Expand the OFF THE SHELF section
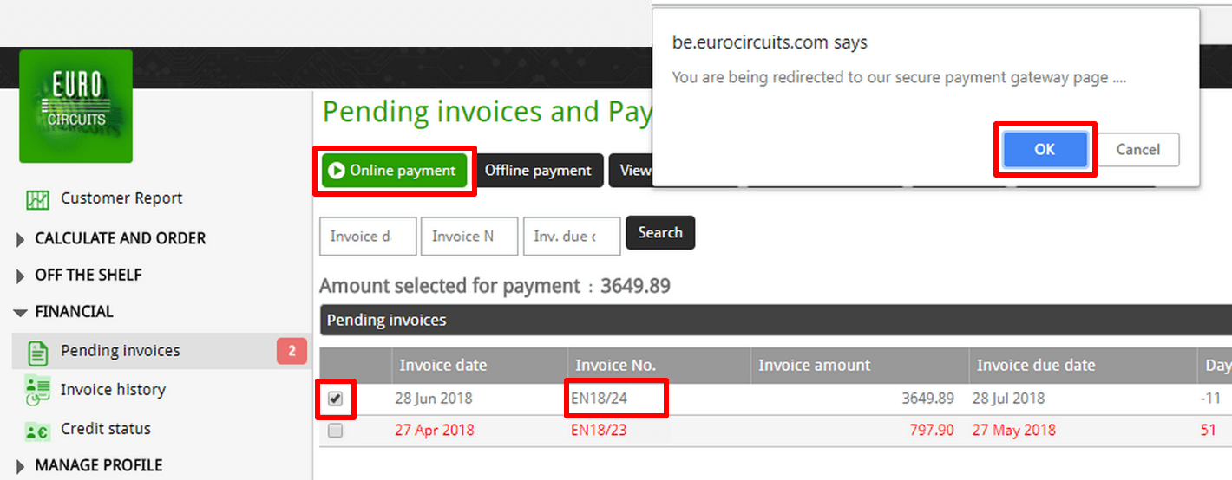 coord(78,276)
